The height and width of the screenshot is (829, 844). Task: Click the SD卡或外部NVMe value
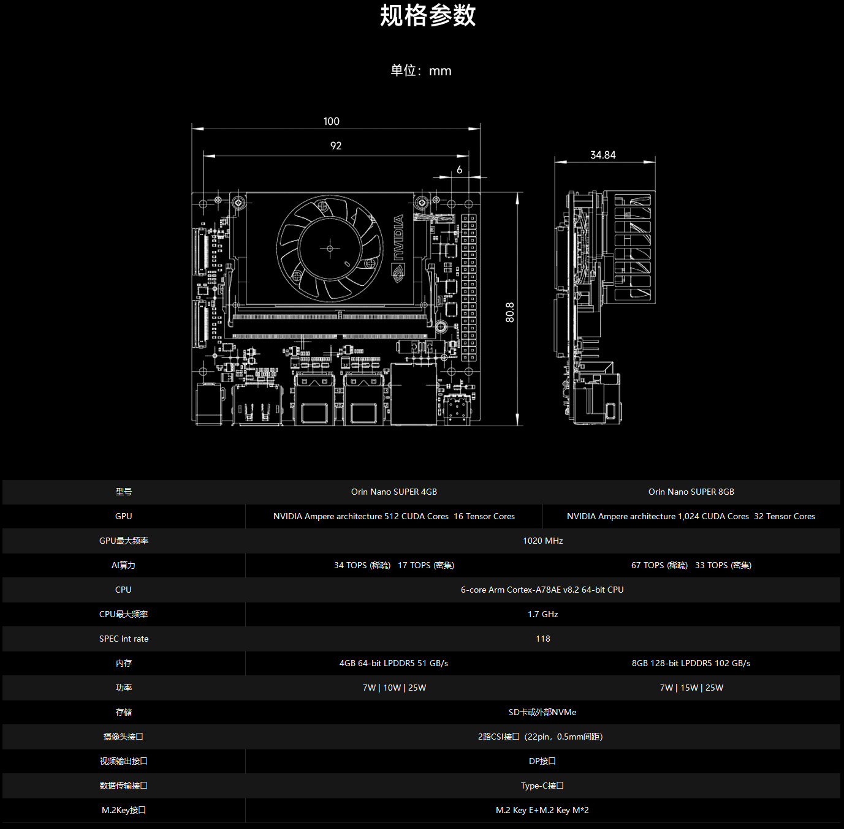coord(542,712)
